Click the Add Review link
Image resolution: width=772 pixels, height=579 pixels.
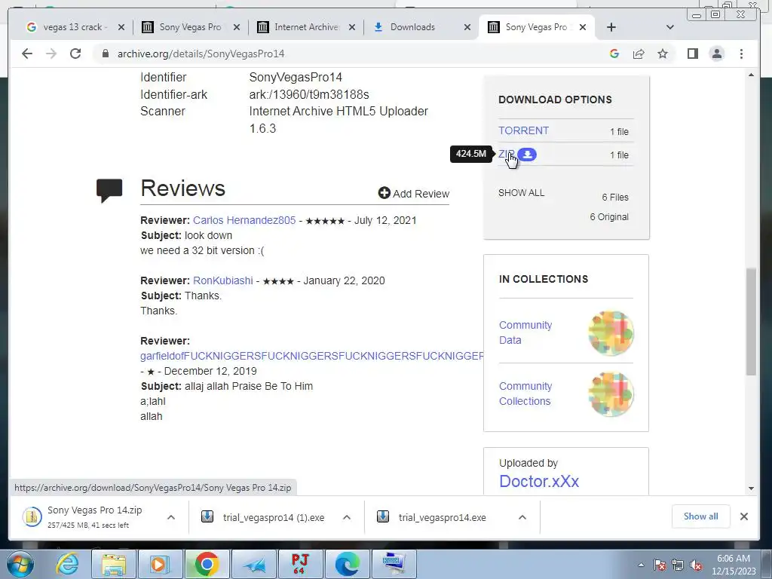pyautogui.click(x=414, y=194)
